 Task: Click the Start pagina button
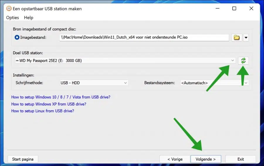coord(23,159)
